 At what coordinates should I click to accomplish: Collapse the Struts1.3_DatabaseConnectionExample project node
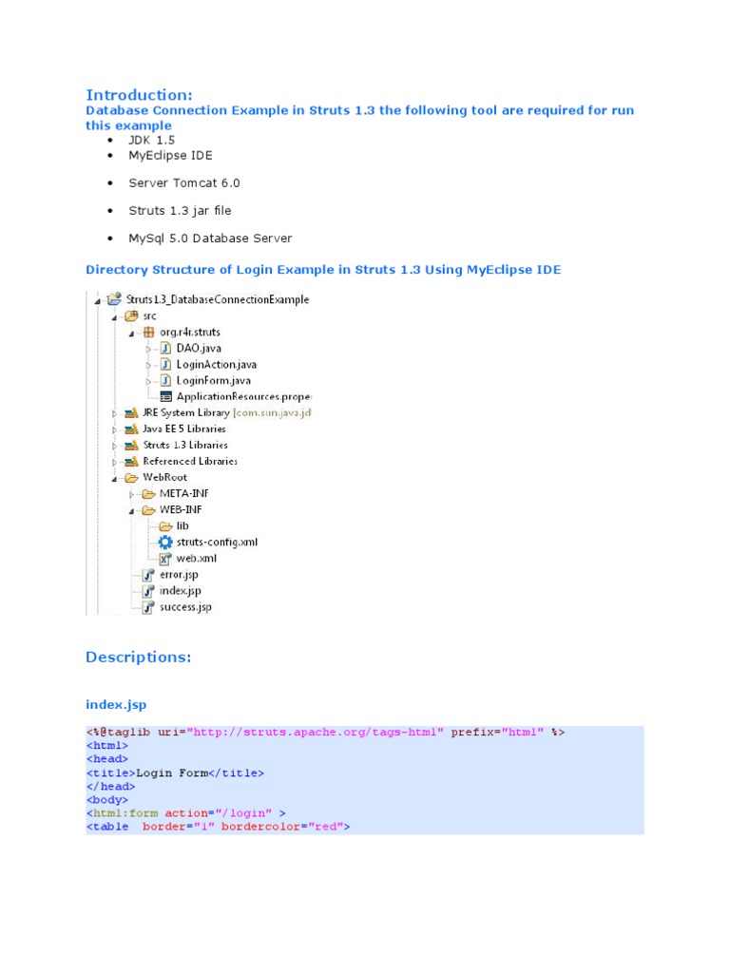tap(98, 301)
